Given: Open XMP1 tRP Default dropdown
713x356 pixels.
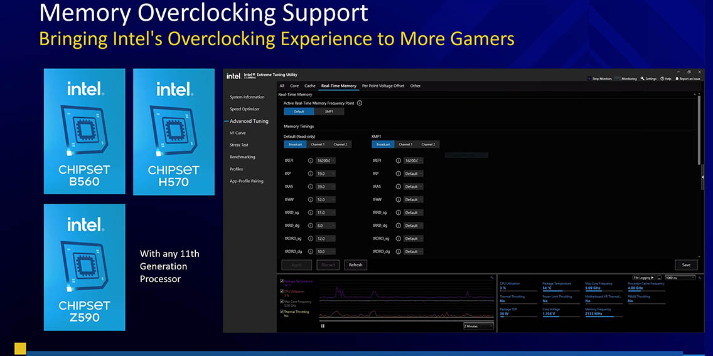Looking at the screenshot, I should point(414,174).
